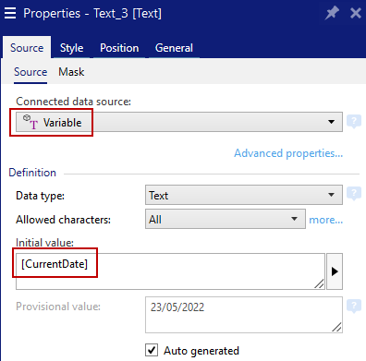This screenshot has width=366, height=361.
Task: Switch to the Style tab
Action: click(x=71, y=48)
